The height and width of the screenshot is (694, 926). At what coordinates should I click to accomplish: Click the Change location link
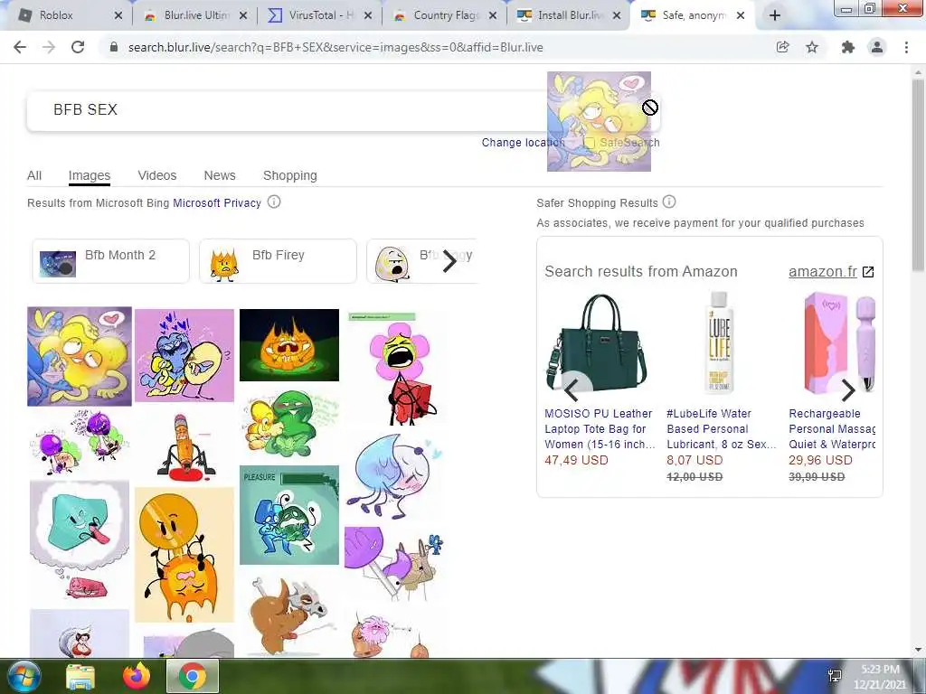[x=523, y=142]
